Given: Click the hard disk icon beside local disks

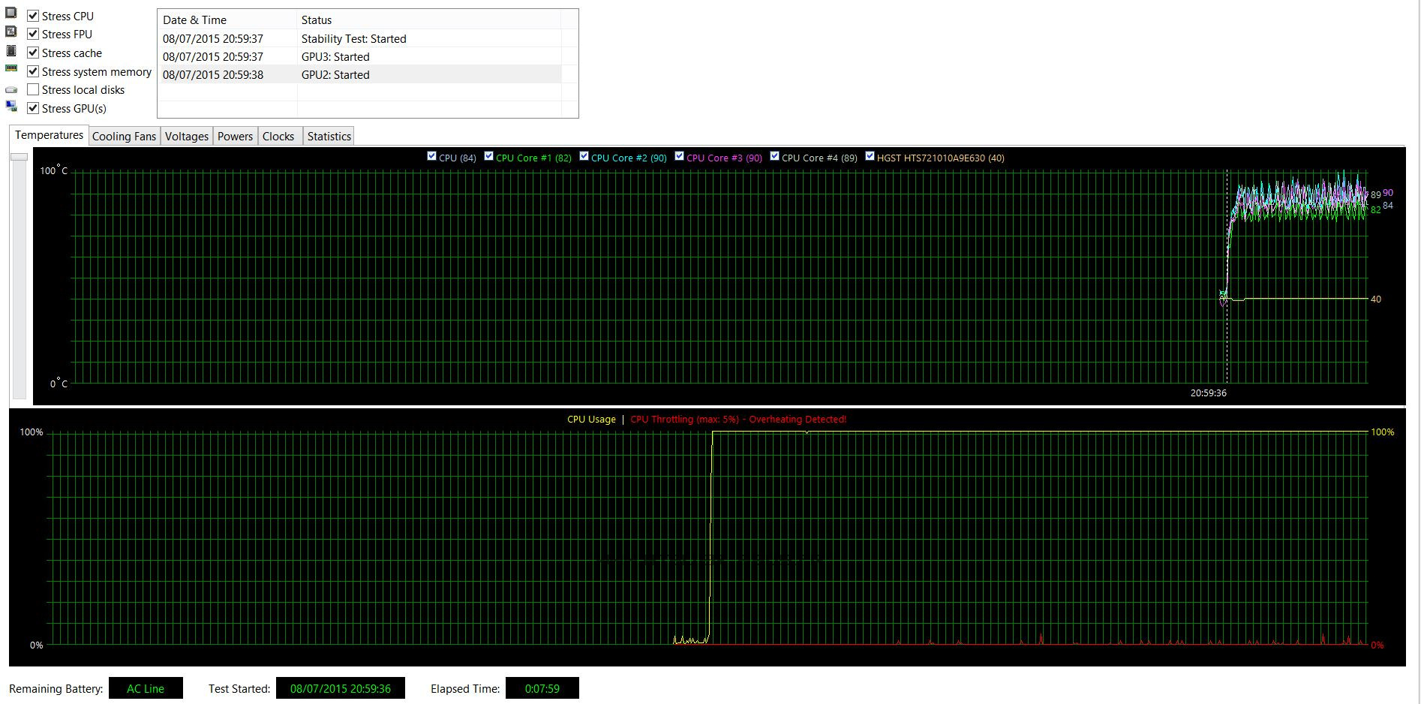Looking at the screenshot, I should tap(11, 90).
